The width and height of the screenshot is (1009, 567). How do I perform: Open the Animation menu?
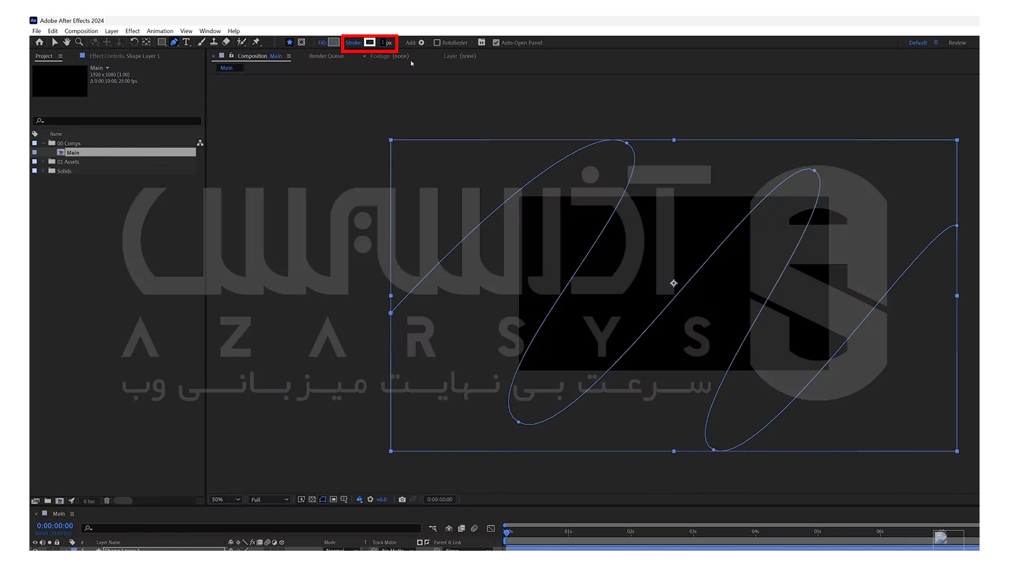160,31
